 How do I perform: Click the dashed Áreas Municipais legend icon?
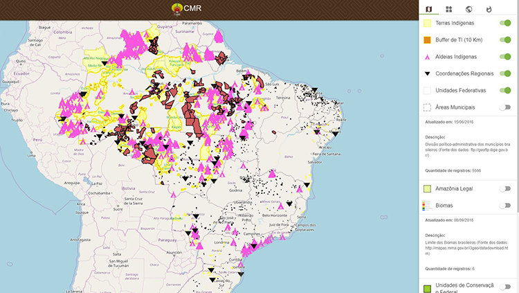427,107
